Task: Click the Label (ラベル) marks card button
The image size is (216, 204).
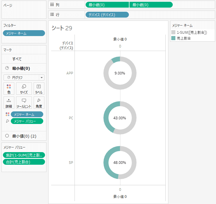Action: pyautogui.click(x=39, y=89)
